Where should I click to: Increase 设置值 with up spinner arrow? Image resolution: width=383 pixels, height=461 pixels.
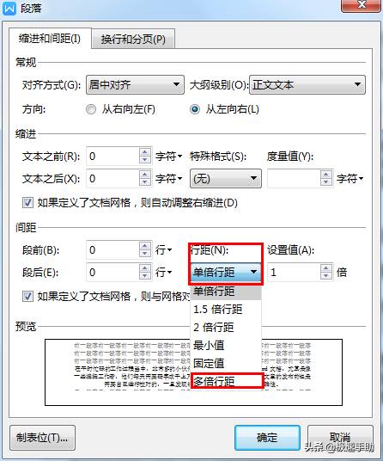pyautogui.click(x=326, y=268)
